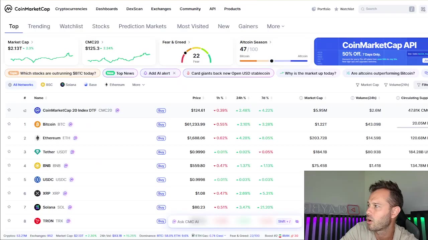Screen dimensions: 428x240
Task: Expand the More dropdown in top tabs
Action: [276, 26]
